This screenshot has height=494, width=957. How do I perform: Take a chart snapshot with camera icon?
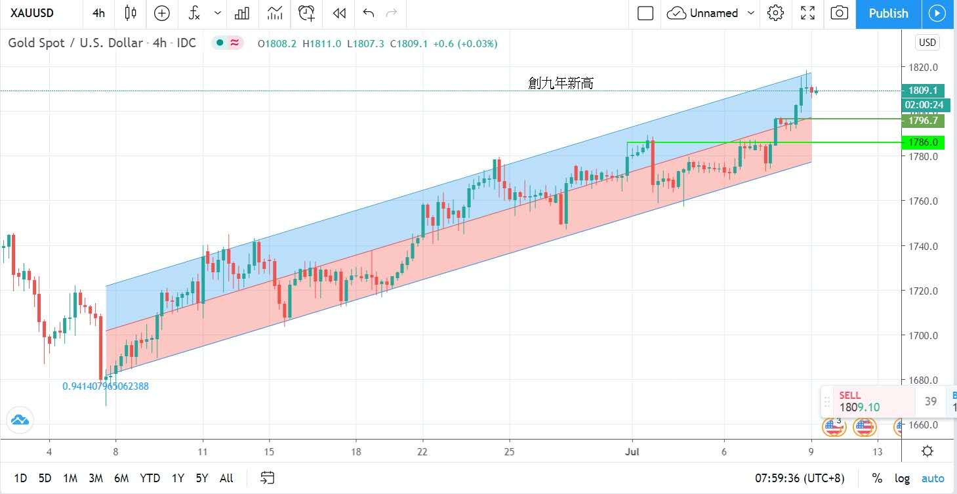(838, 13)
